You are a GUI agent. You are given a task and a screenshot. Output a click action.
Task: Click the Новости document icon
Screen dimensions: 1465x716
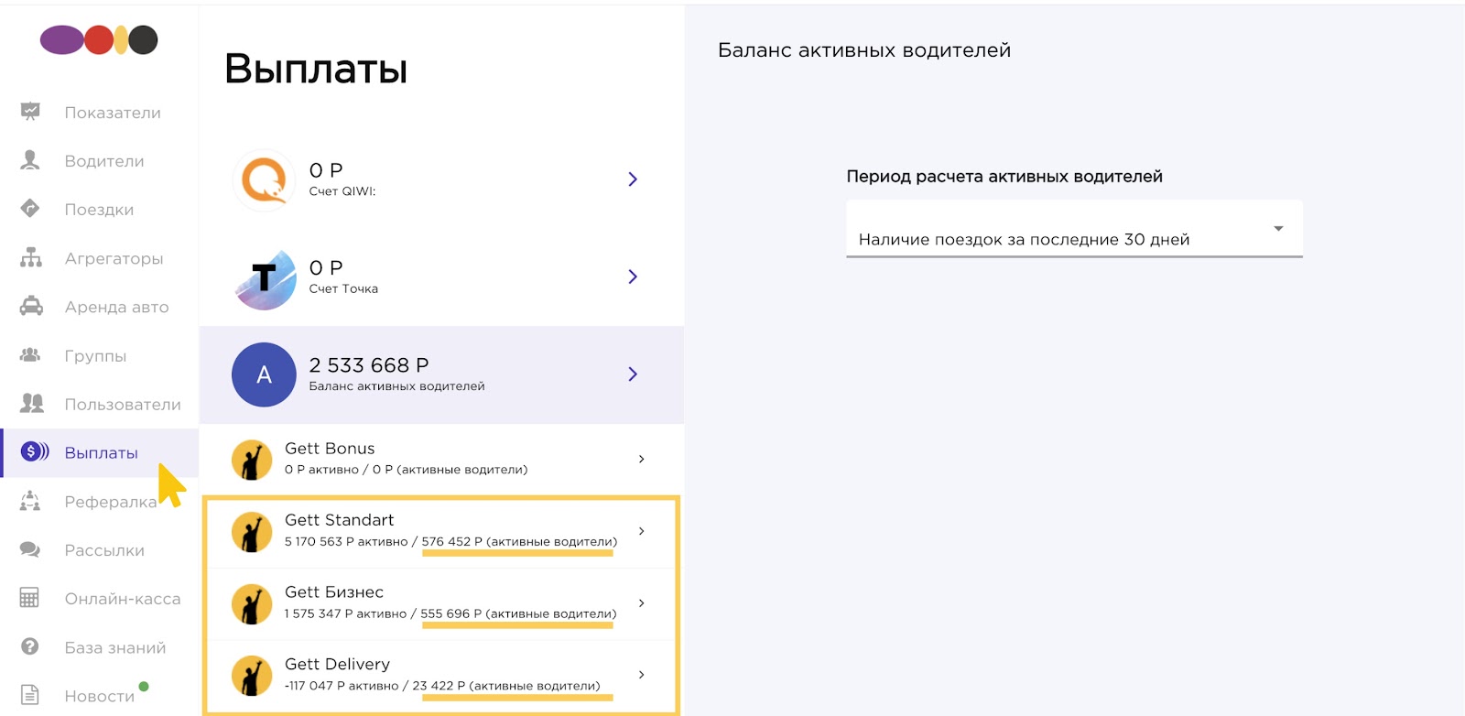coord(29,695)
